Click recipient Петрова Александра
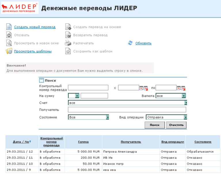This screenshot has width=221, height=174. (120, 152)
